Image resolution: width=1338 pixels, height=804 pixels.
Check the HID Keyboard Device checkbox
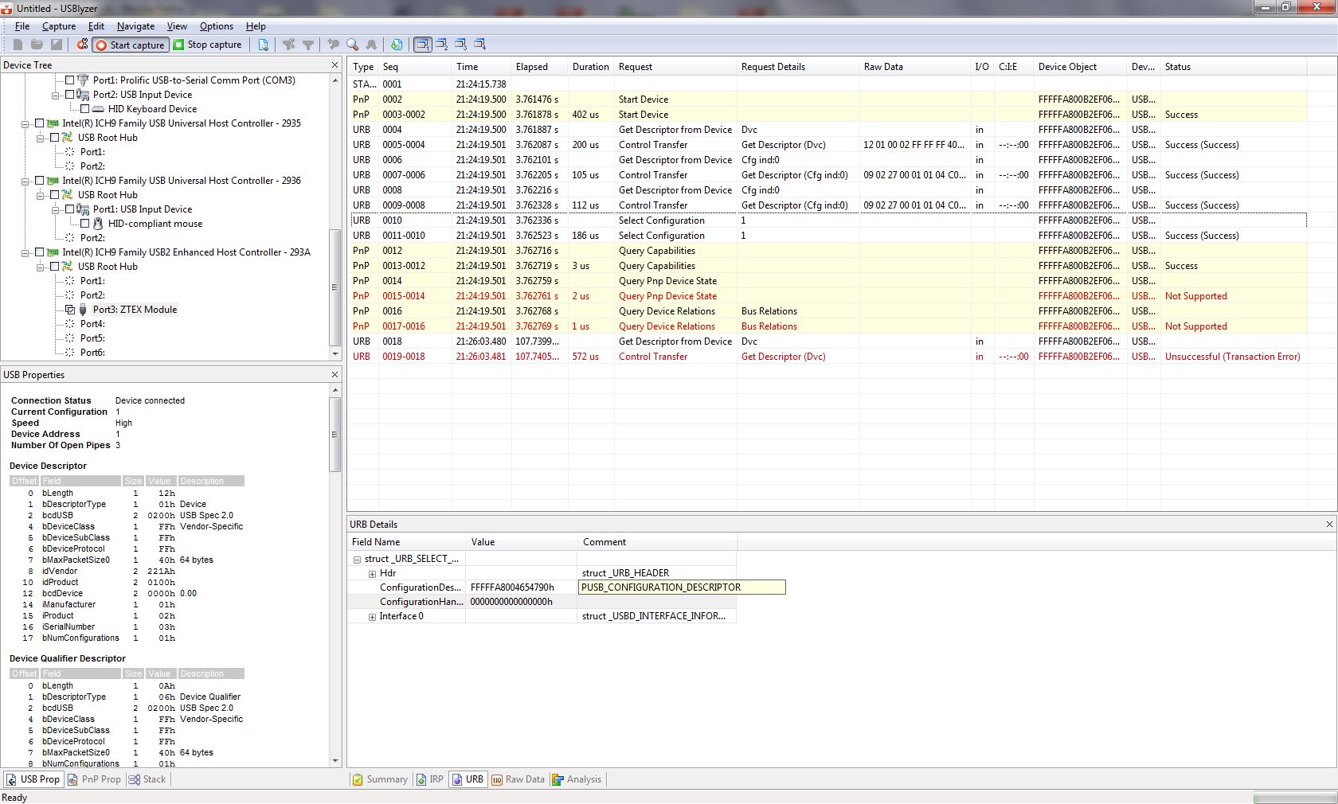[85, 109]
